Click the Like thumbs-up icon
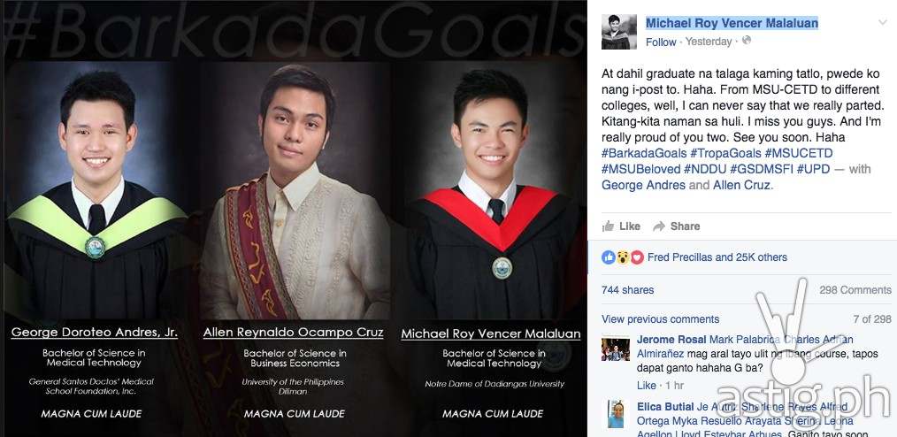The image size is (897, 437). tap(608, 226)
